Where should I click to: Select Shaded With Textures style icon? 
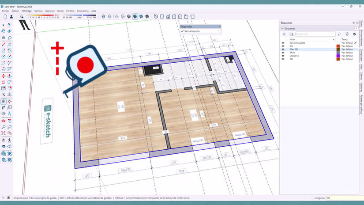tap(135, 16)
